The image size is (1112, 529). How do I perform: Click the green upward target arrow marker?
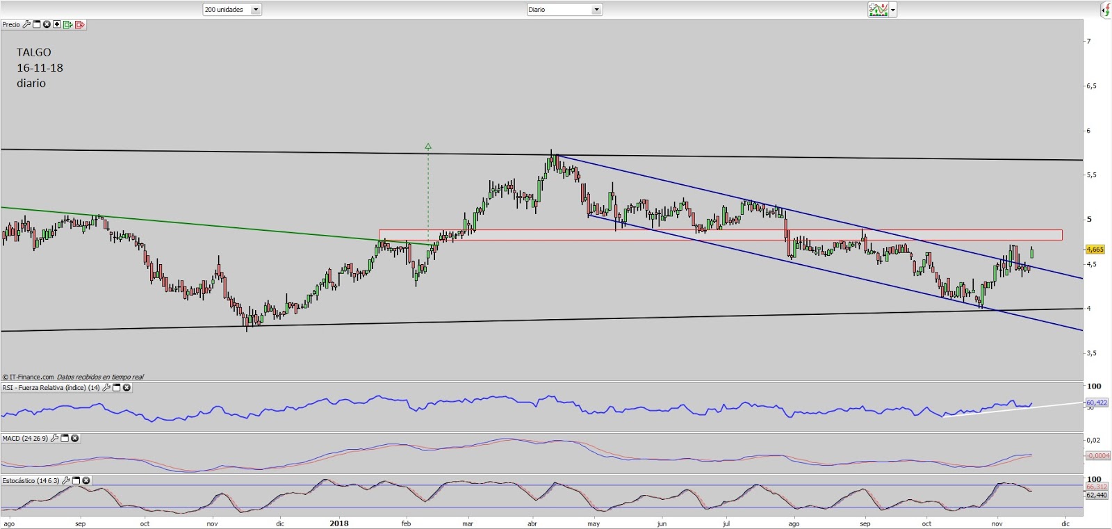pos(428,147)
